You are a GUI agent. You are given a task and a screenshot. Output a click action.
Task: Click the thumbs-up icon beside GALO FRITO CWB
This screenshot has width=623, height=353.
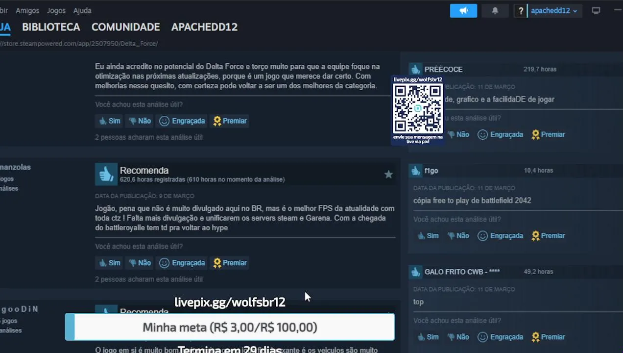(415, 271)
